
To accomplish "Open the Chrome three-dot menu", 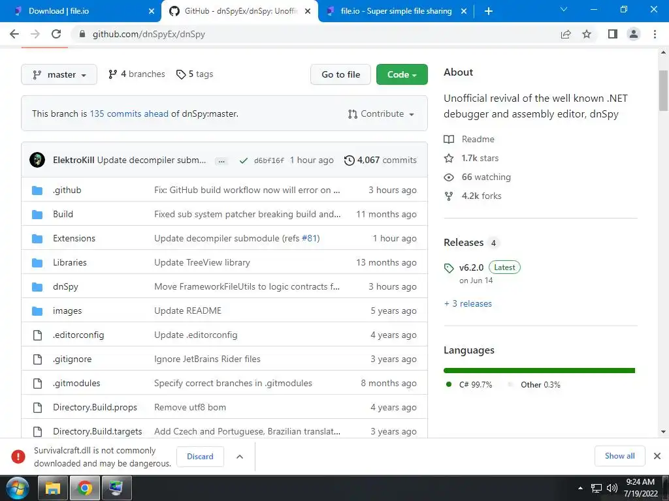I will pos(655,34).
